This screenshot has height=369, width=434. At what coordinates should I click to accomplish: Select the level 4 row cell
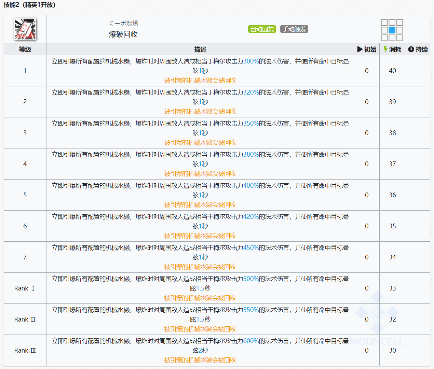click(x=25, y=164)
